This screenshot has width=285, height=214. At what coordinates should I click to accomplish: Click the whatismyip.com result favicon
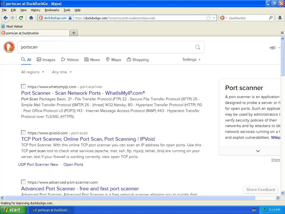click(23, 86)
